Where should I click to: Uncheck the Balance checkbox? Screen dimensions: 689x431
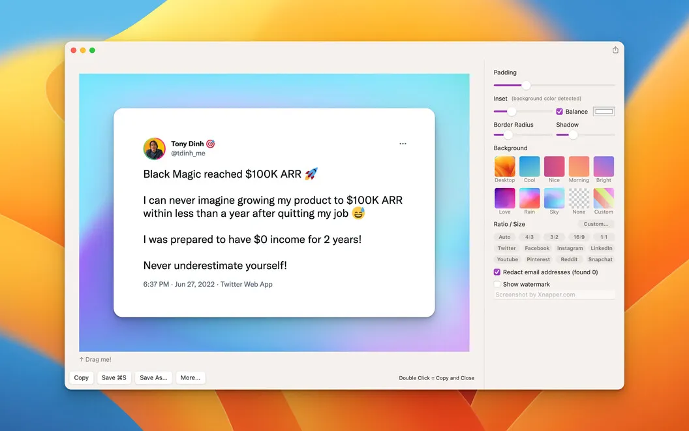(x=559, y=112)
